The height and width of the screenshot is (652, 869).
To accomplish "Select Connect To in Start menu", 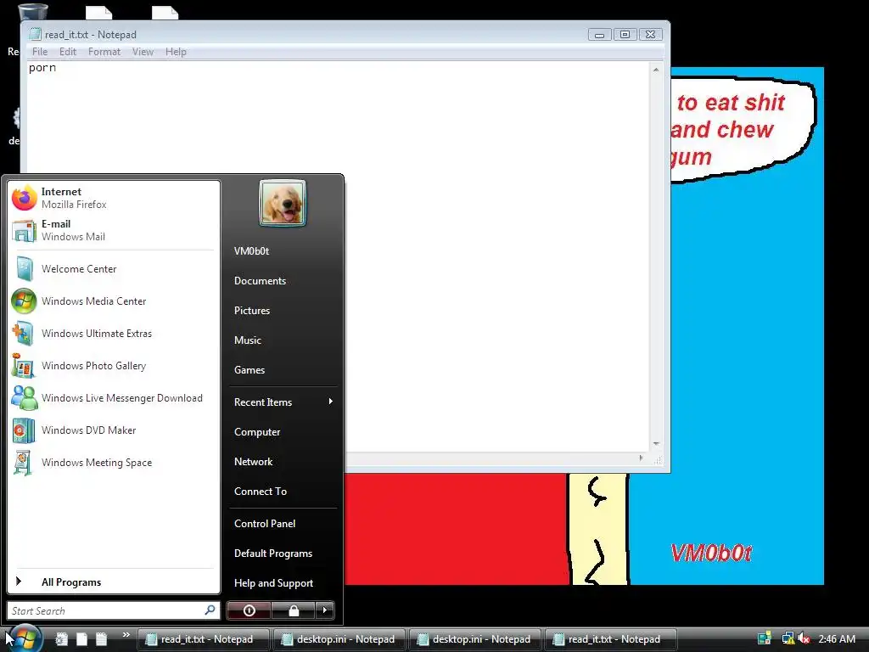I will click(x=283, y=492).
